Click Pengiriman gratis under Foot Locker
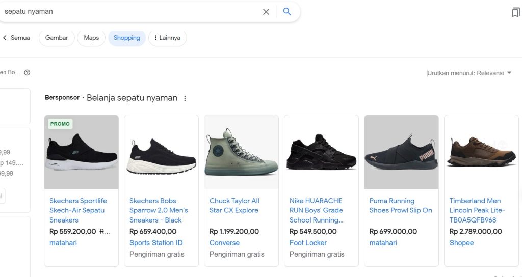522x277 pixels. tap(317, 254)
